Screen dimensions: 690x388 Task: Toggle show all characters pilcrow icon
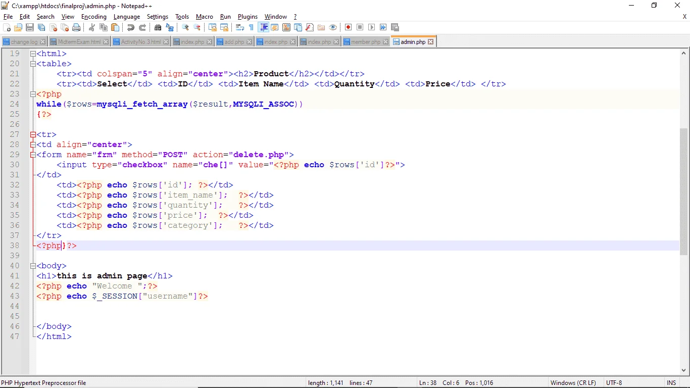tap(251, 27)
